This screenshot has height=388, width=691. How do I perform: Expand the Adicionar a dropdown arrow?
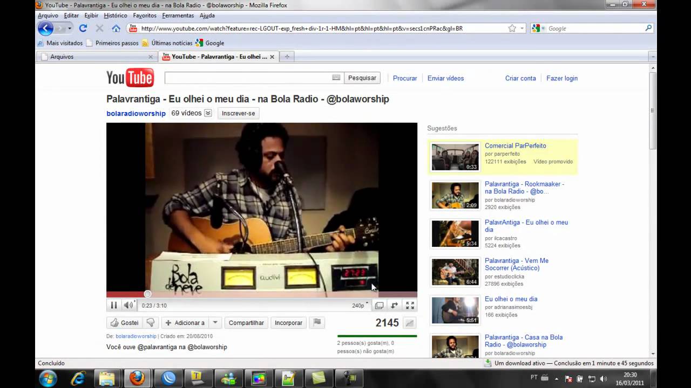(215, 323)
